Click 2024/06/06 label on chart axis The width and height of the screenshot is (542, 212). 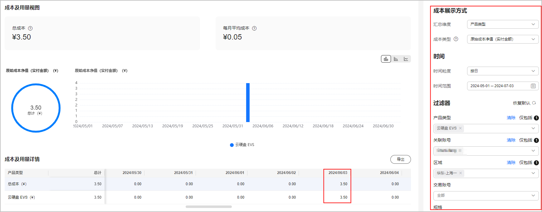coord(263,126)
